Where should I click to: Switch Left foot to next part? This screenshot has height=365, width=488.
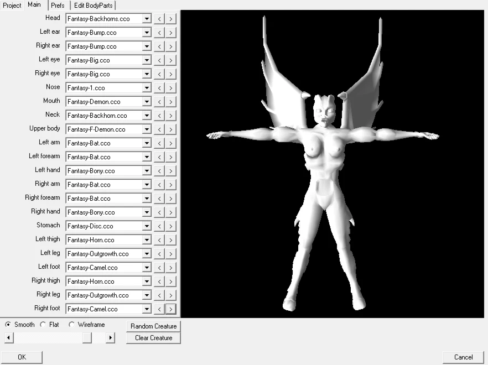coord(171,268)
